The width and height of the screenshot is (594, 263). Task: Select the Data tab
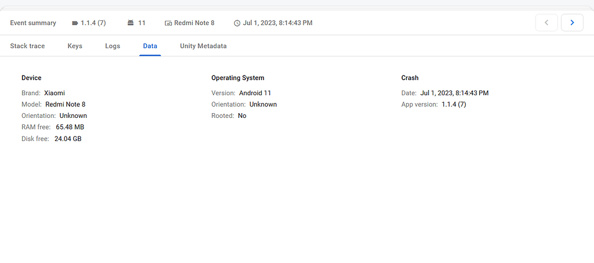[x=150, y=46]
